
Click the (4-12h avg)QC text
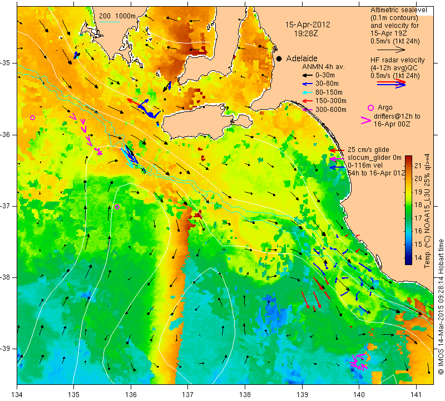(x=393, y=68)
